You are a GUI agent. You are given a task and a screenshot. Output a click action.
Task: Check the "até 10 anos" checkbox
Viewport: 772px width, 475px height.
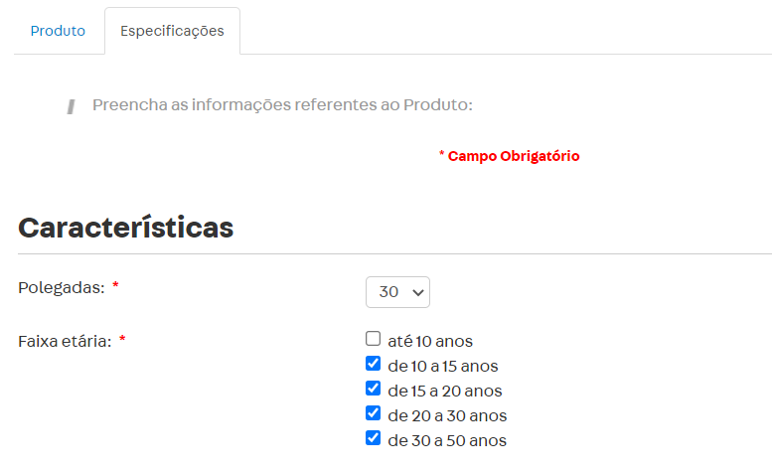[374, 339]
